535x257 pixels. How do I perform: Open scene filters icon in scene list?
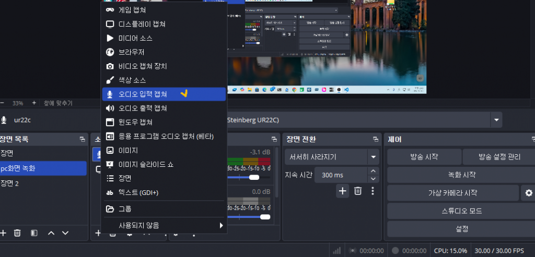click(33, 233)
